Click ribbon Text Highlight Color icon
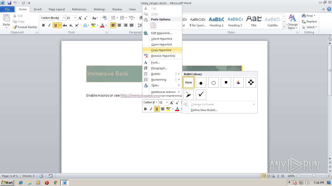The height and width of the screenshot is (186, 332). 93,25
